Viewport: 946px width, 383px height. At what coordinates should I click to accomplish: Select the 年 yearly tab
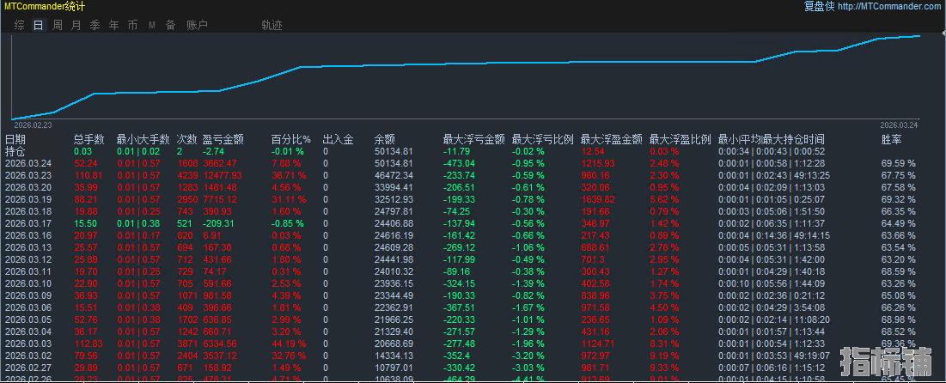[113, 25]
